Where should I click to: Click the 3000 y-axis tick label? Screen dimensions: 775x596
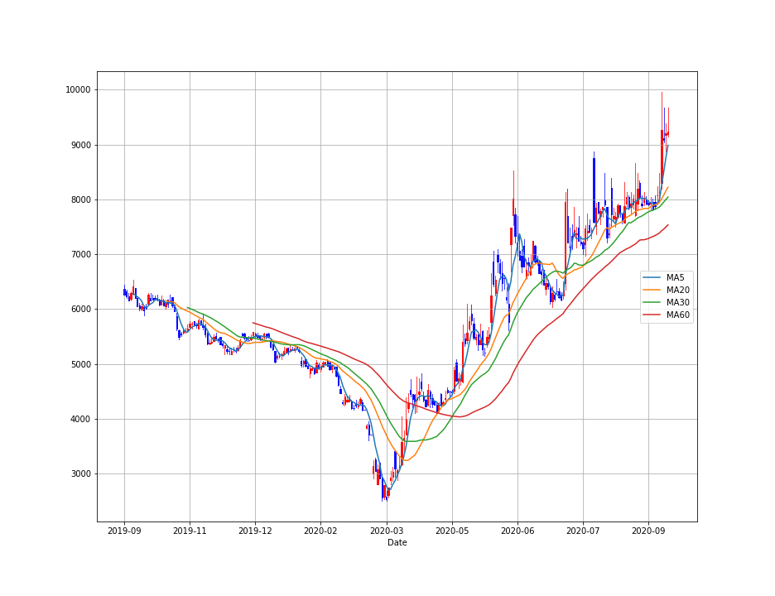80,474
